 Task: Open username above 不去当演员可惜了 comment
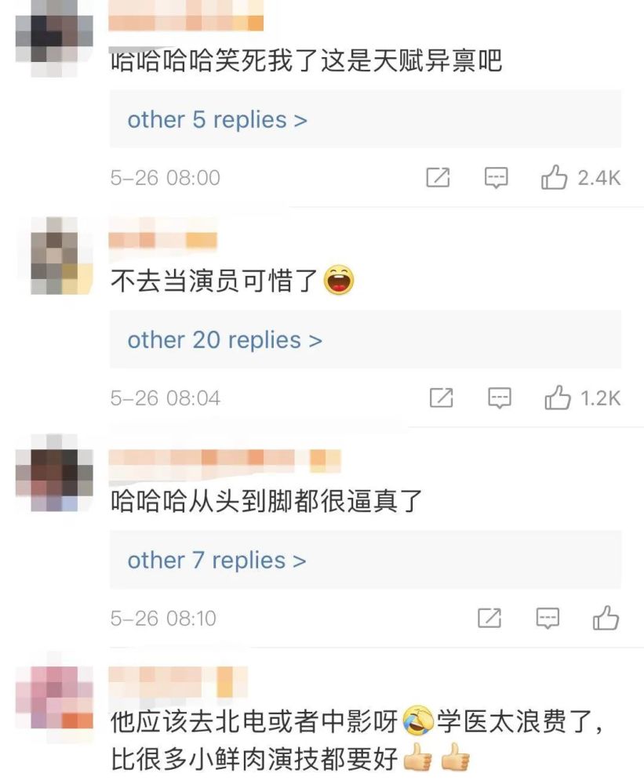[x=163, y=241]
